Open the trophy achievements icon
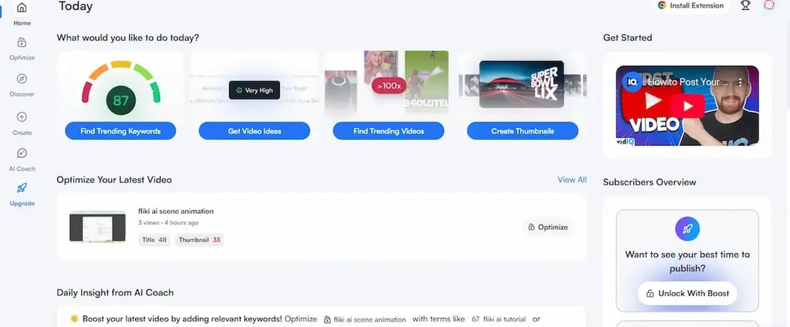790x327 pixels. [745, 5]
